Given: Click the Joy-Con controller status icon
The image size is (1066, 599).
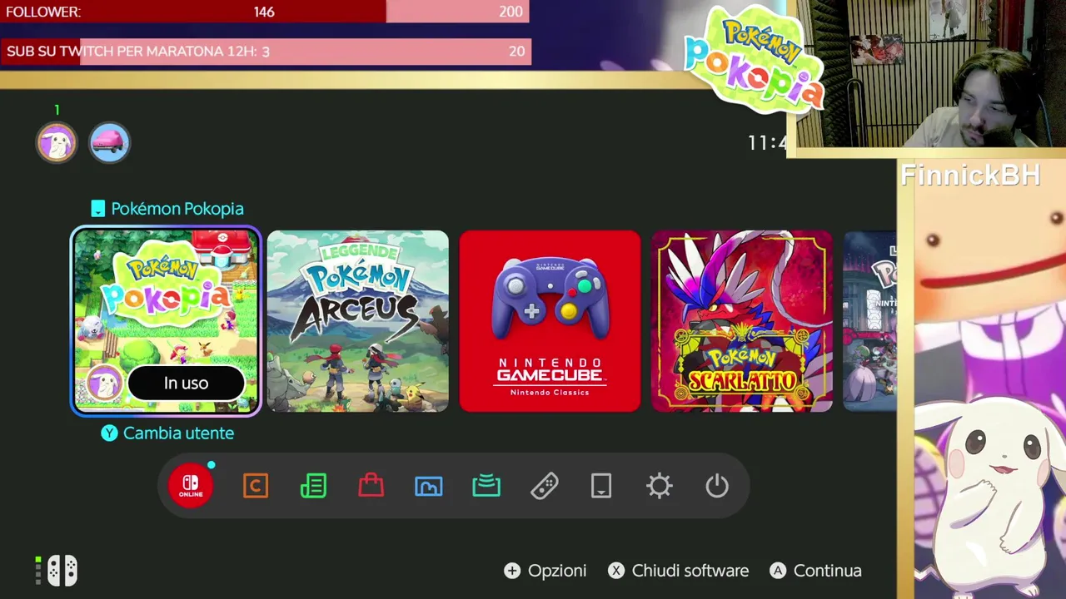Looking at the screenshot, I should 62,571.
